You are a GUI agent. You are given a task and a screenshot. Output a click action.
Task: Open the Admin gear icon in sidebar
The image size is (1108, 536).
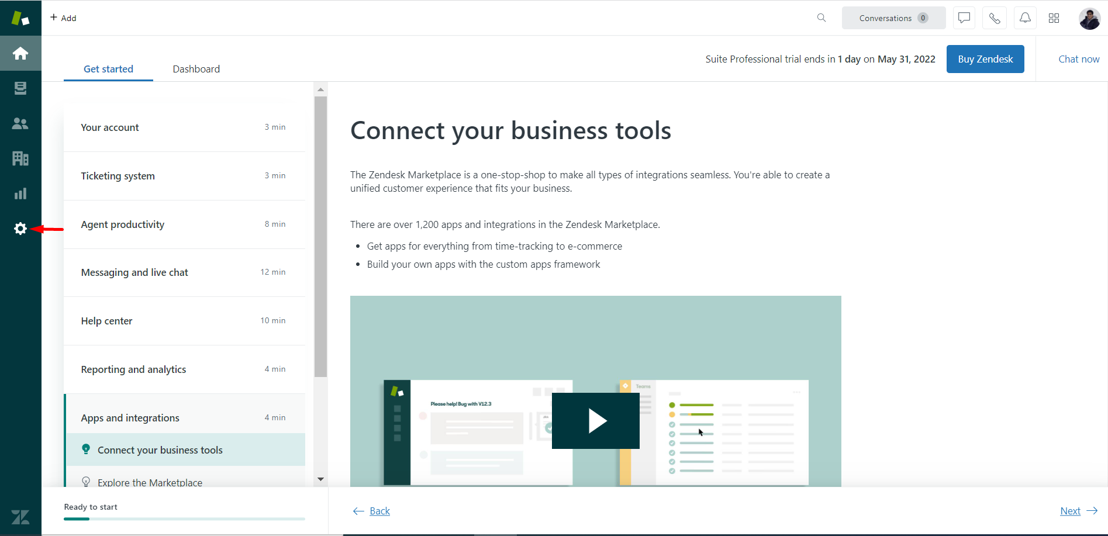coord(20,229)
